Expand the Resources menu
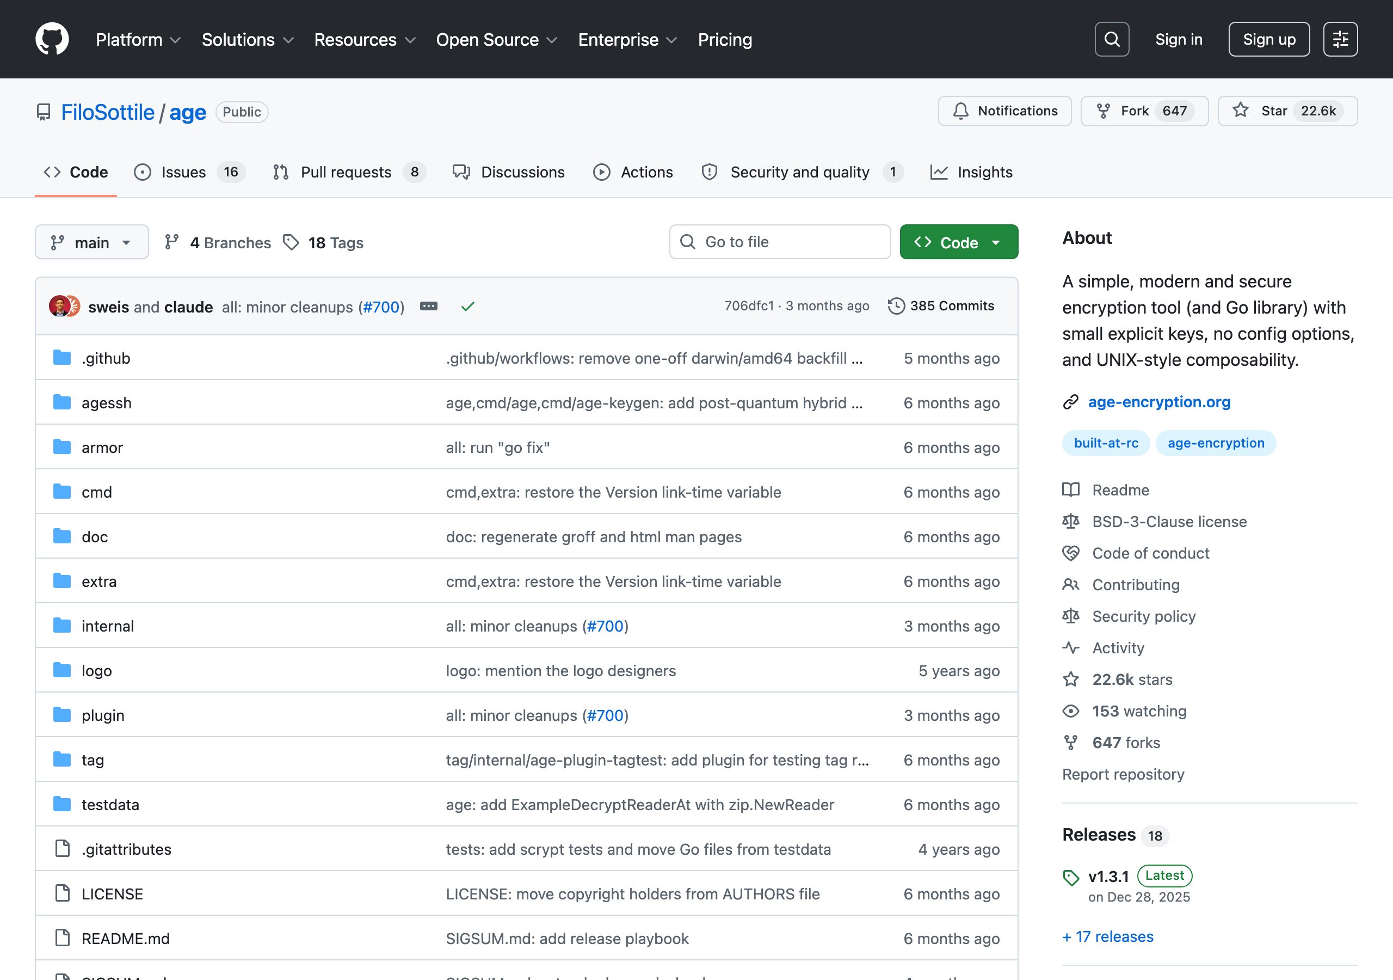This screenshot has height=980, width=1393. pos(365,39)
